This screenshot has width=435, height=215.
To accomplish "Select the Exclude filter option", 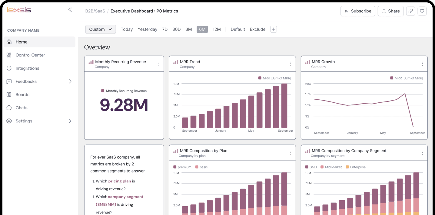I will (x=257, y=29).
